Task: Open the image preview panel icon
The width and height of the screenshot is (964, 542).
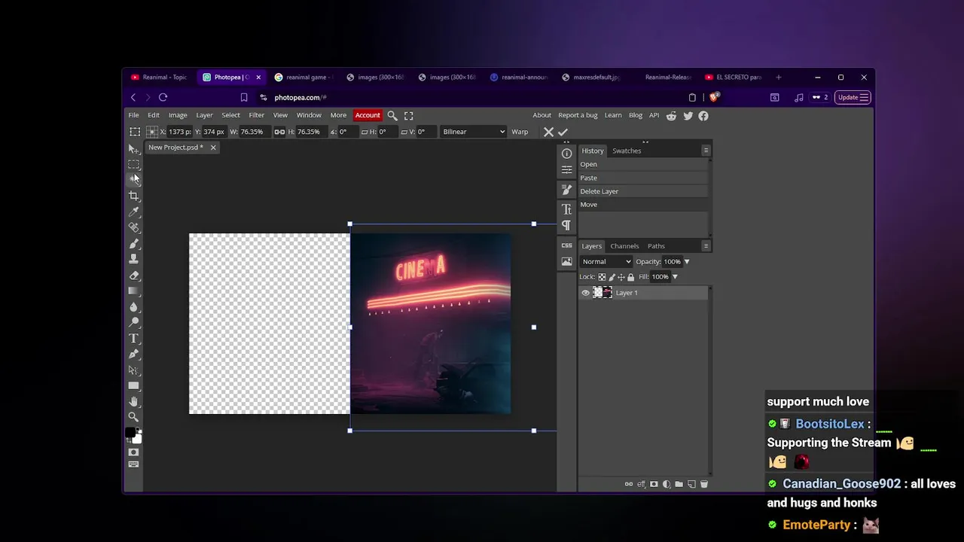Action: [566, 261]
